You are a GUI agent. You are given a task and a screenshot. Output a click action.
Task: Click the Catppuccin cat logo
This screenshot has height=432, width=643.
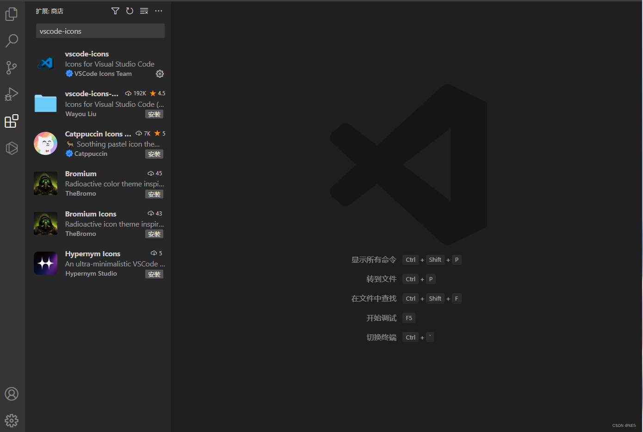click(46, 143)
